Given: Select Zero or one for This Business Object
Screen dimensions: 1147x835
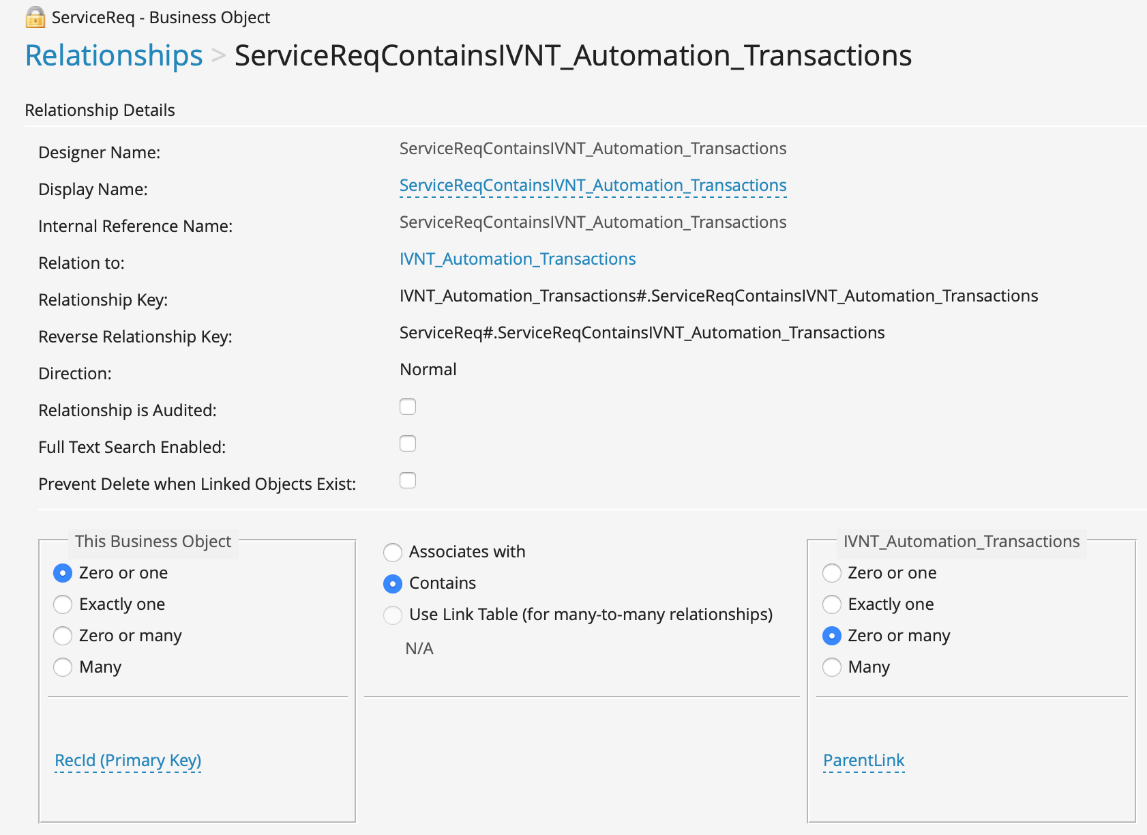Looking at the screenshot, I should pyautogui.click(x=63, y=573).
